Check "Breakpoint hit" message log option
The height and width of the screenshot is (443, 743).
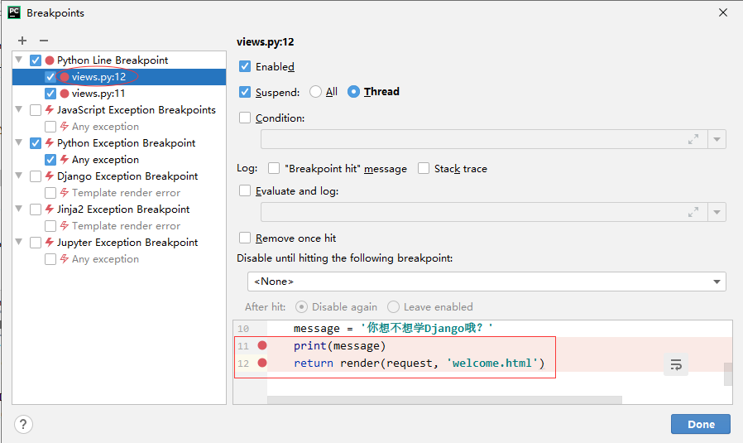[273, 168]
